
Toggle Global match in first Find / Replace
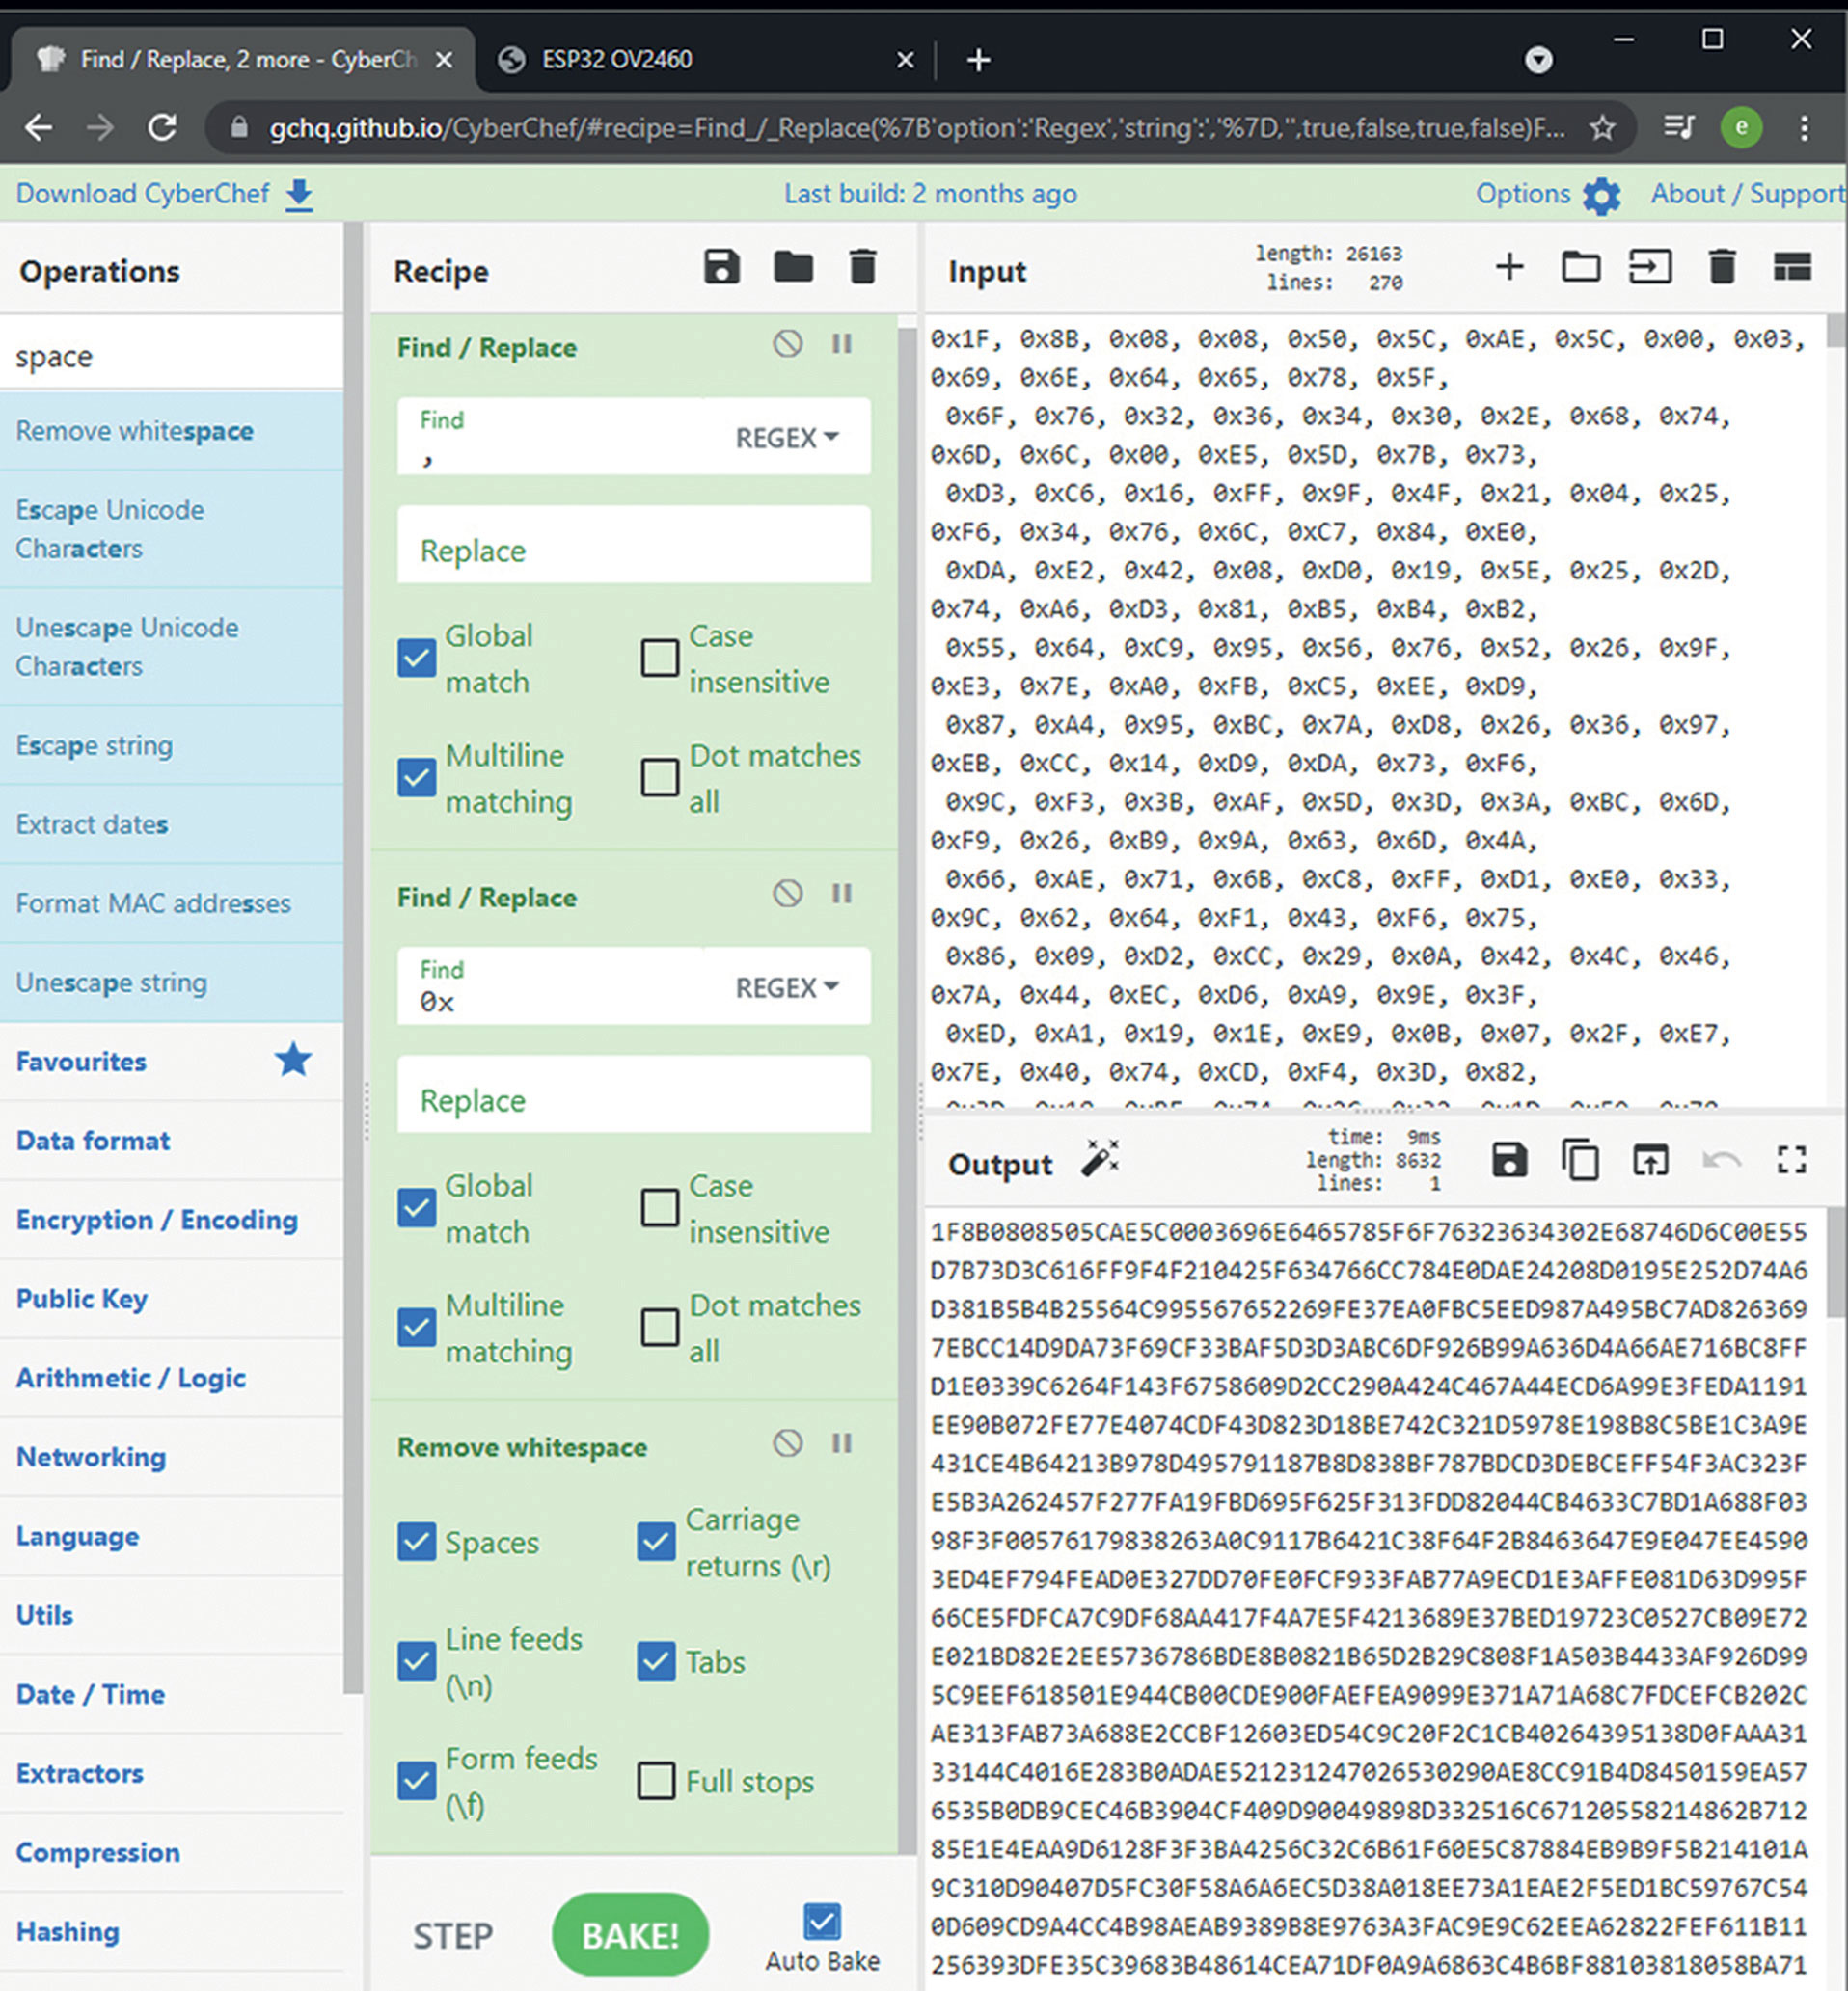pyautogui.click(x=416, y=658)
